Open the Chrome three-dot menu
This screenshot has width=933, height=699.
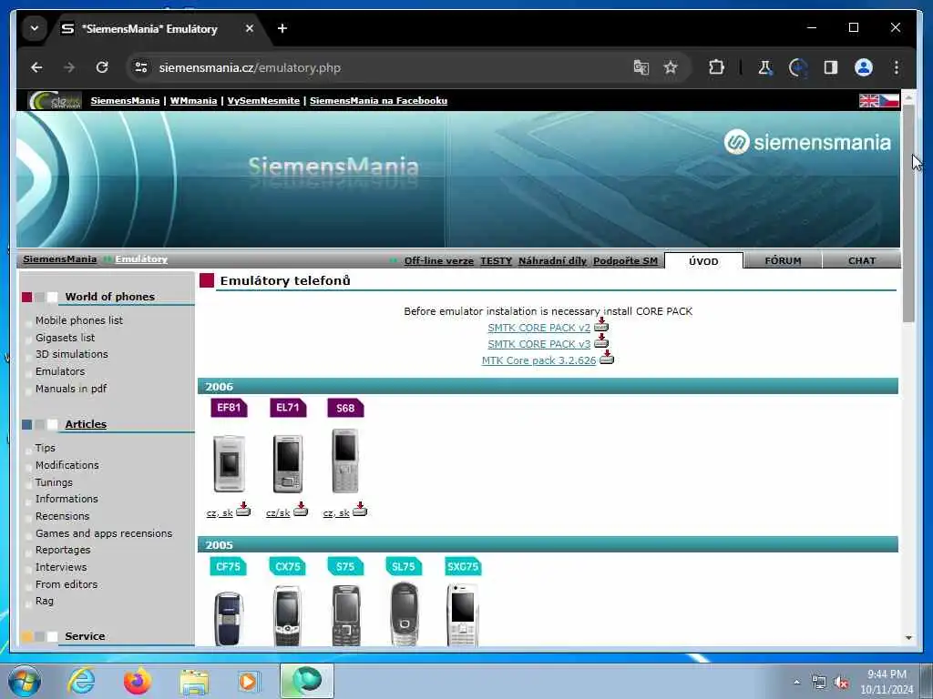click(897, 67)
